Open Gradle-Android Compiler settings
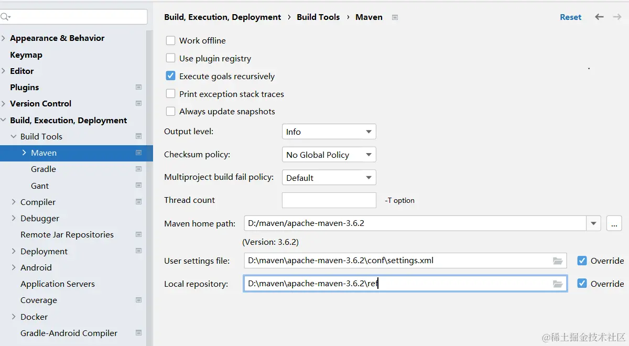The width and height of the screenshot is (629, 346). [x=69, y=333]
